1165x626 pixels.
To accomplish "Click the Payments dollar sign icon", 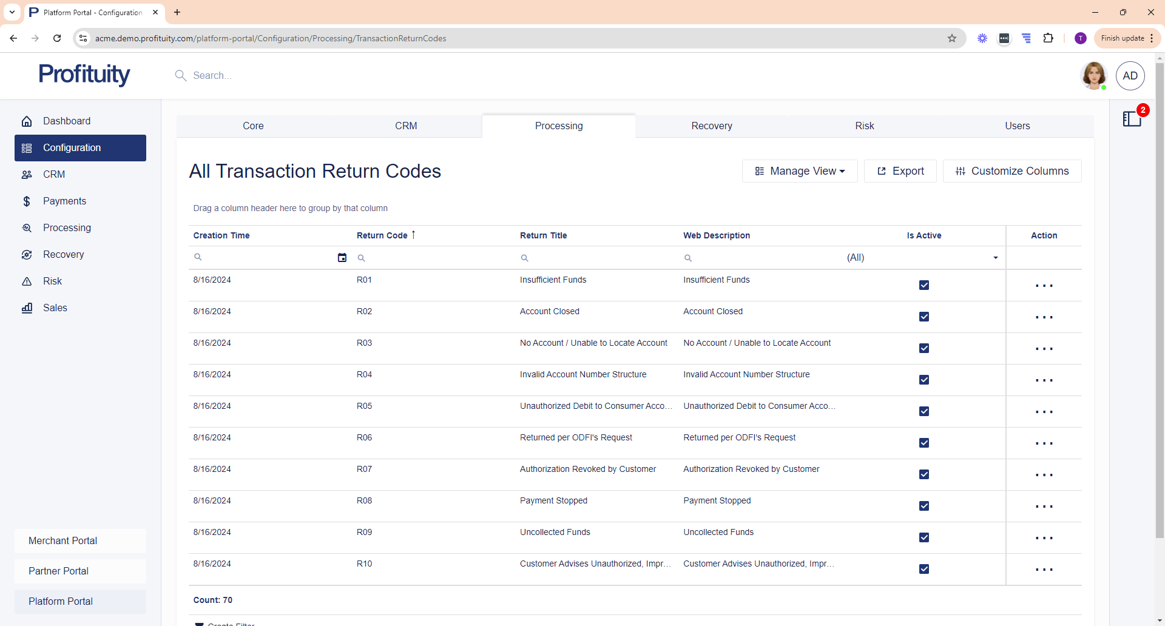I will click(x=27, y=201).
